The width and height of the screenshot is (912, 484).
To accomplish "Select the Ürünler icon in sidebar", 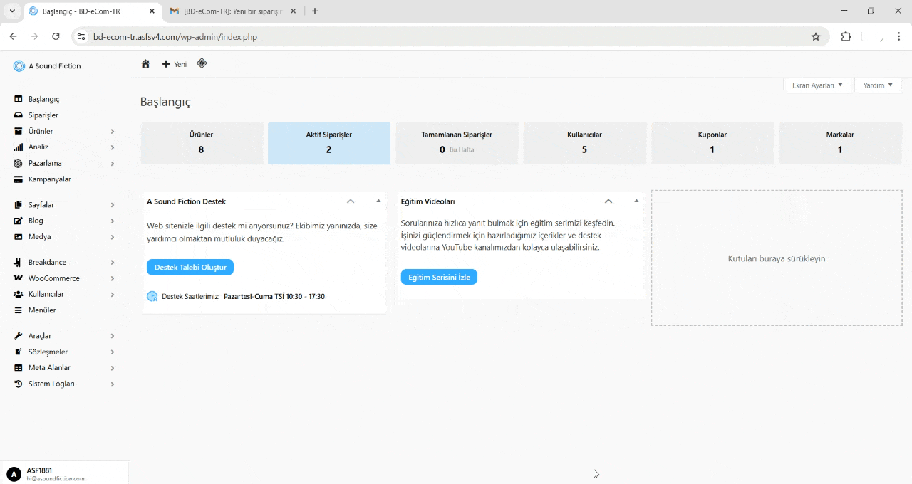I will tap(17, 131).
